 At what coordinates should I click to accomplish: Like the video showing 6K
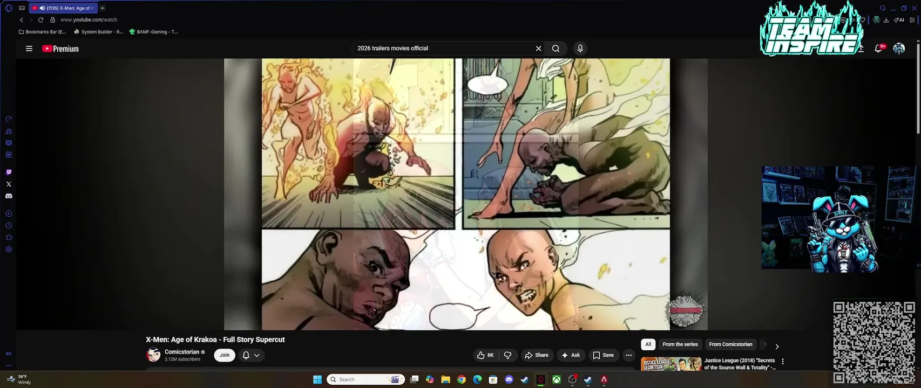click(x=485, y=355)
